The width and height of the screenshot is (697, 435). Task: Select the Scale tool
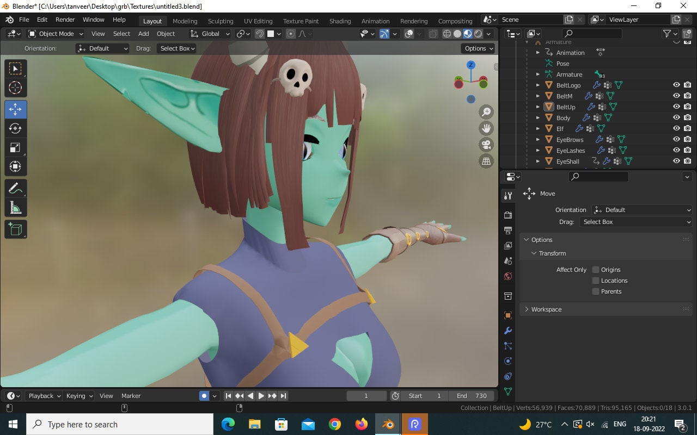[x=15, y=147]
